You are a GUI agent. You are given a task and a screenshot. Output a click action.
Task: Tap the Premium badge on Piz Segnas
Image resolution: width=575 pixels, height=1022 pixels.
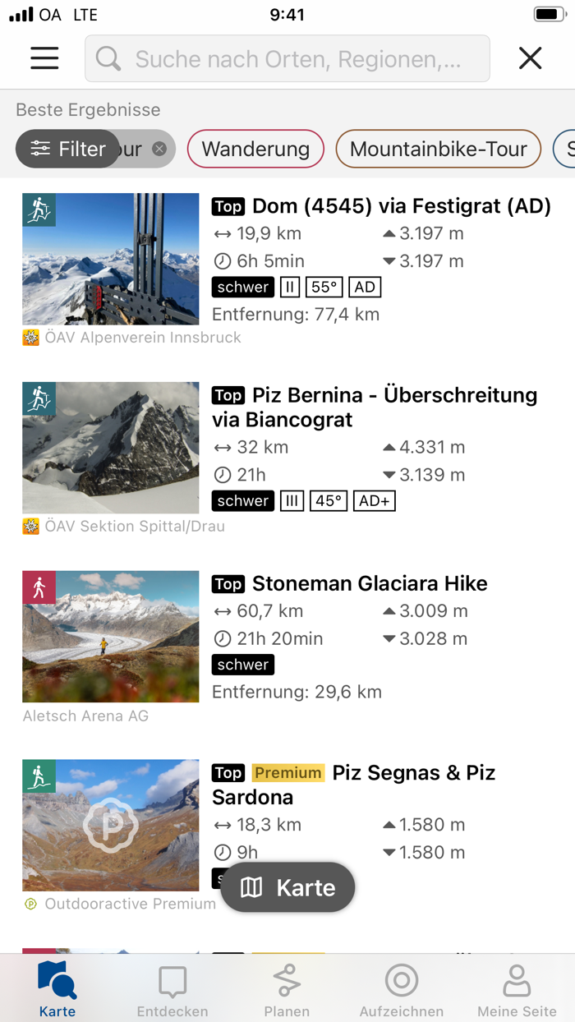click(288, 772)
